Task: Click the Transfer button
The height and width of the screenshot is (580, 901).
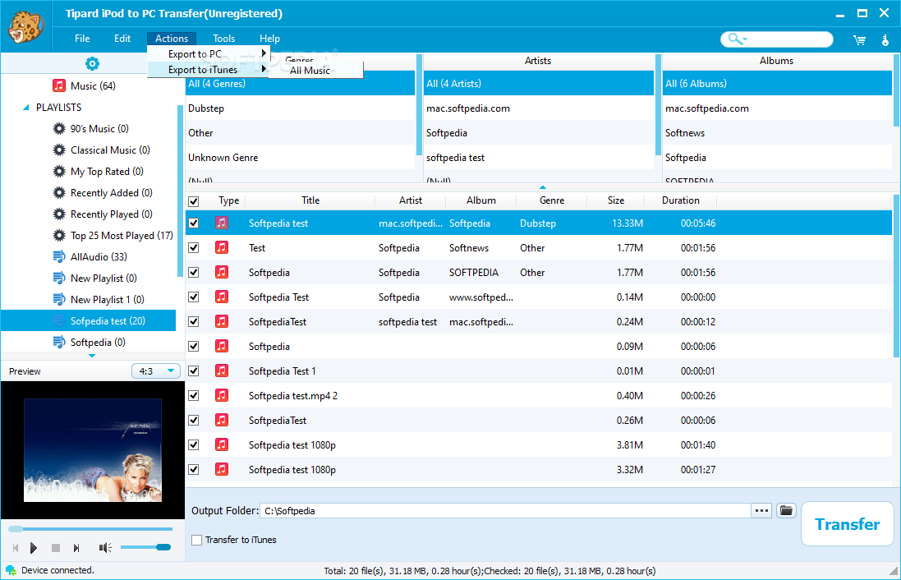Action: pos(847,523)
